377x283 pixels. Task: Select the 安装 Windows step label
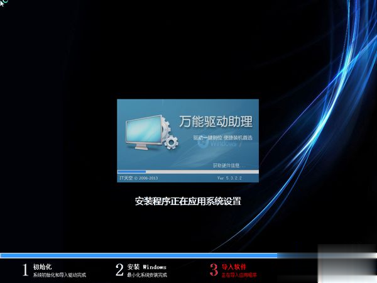click(x=146, y=267)
